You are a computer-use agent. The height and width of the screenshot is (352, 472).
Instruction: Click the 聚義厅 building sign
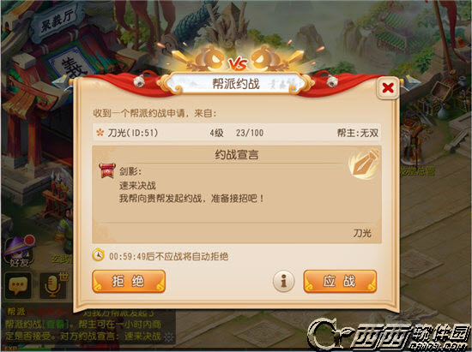[x=57, y=21]
